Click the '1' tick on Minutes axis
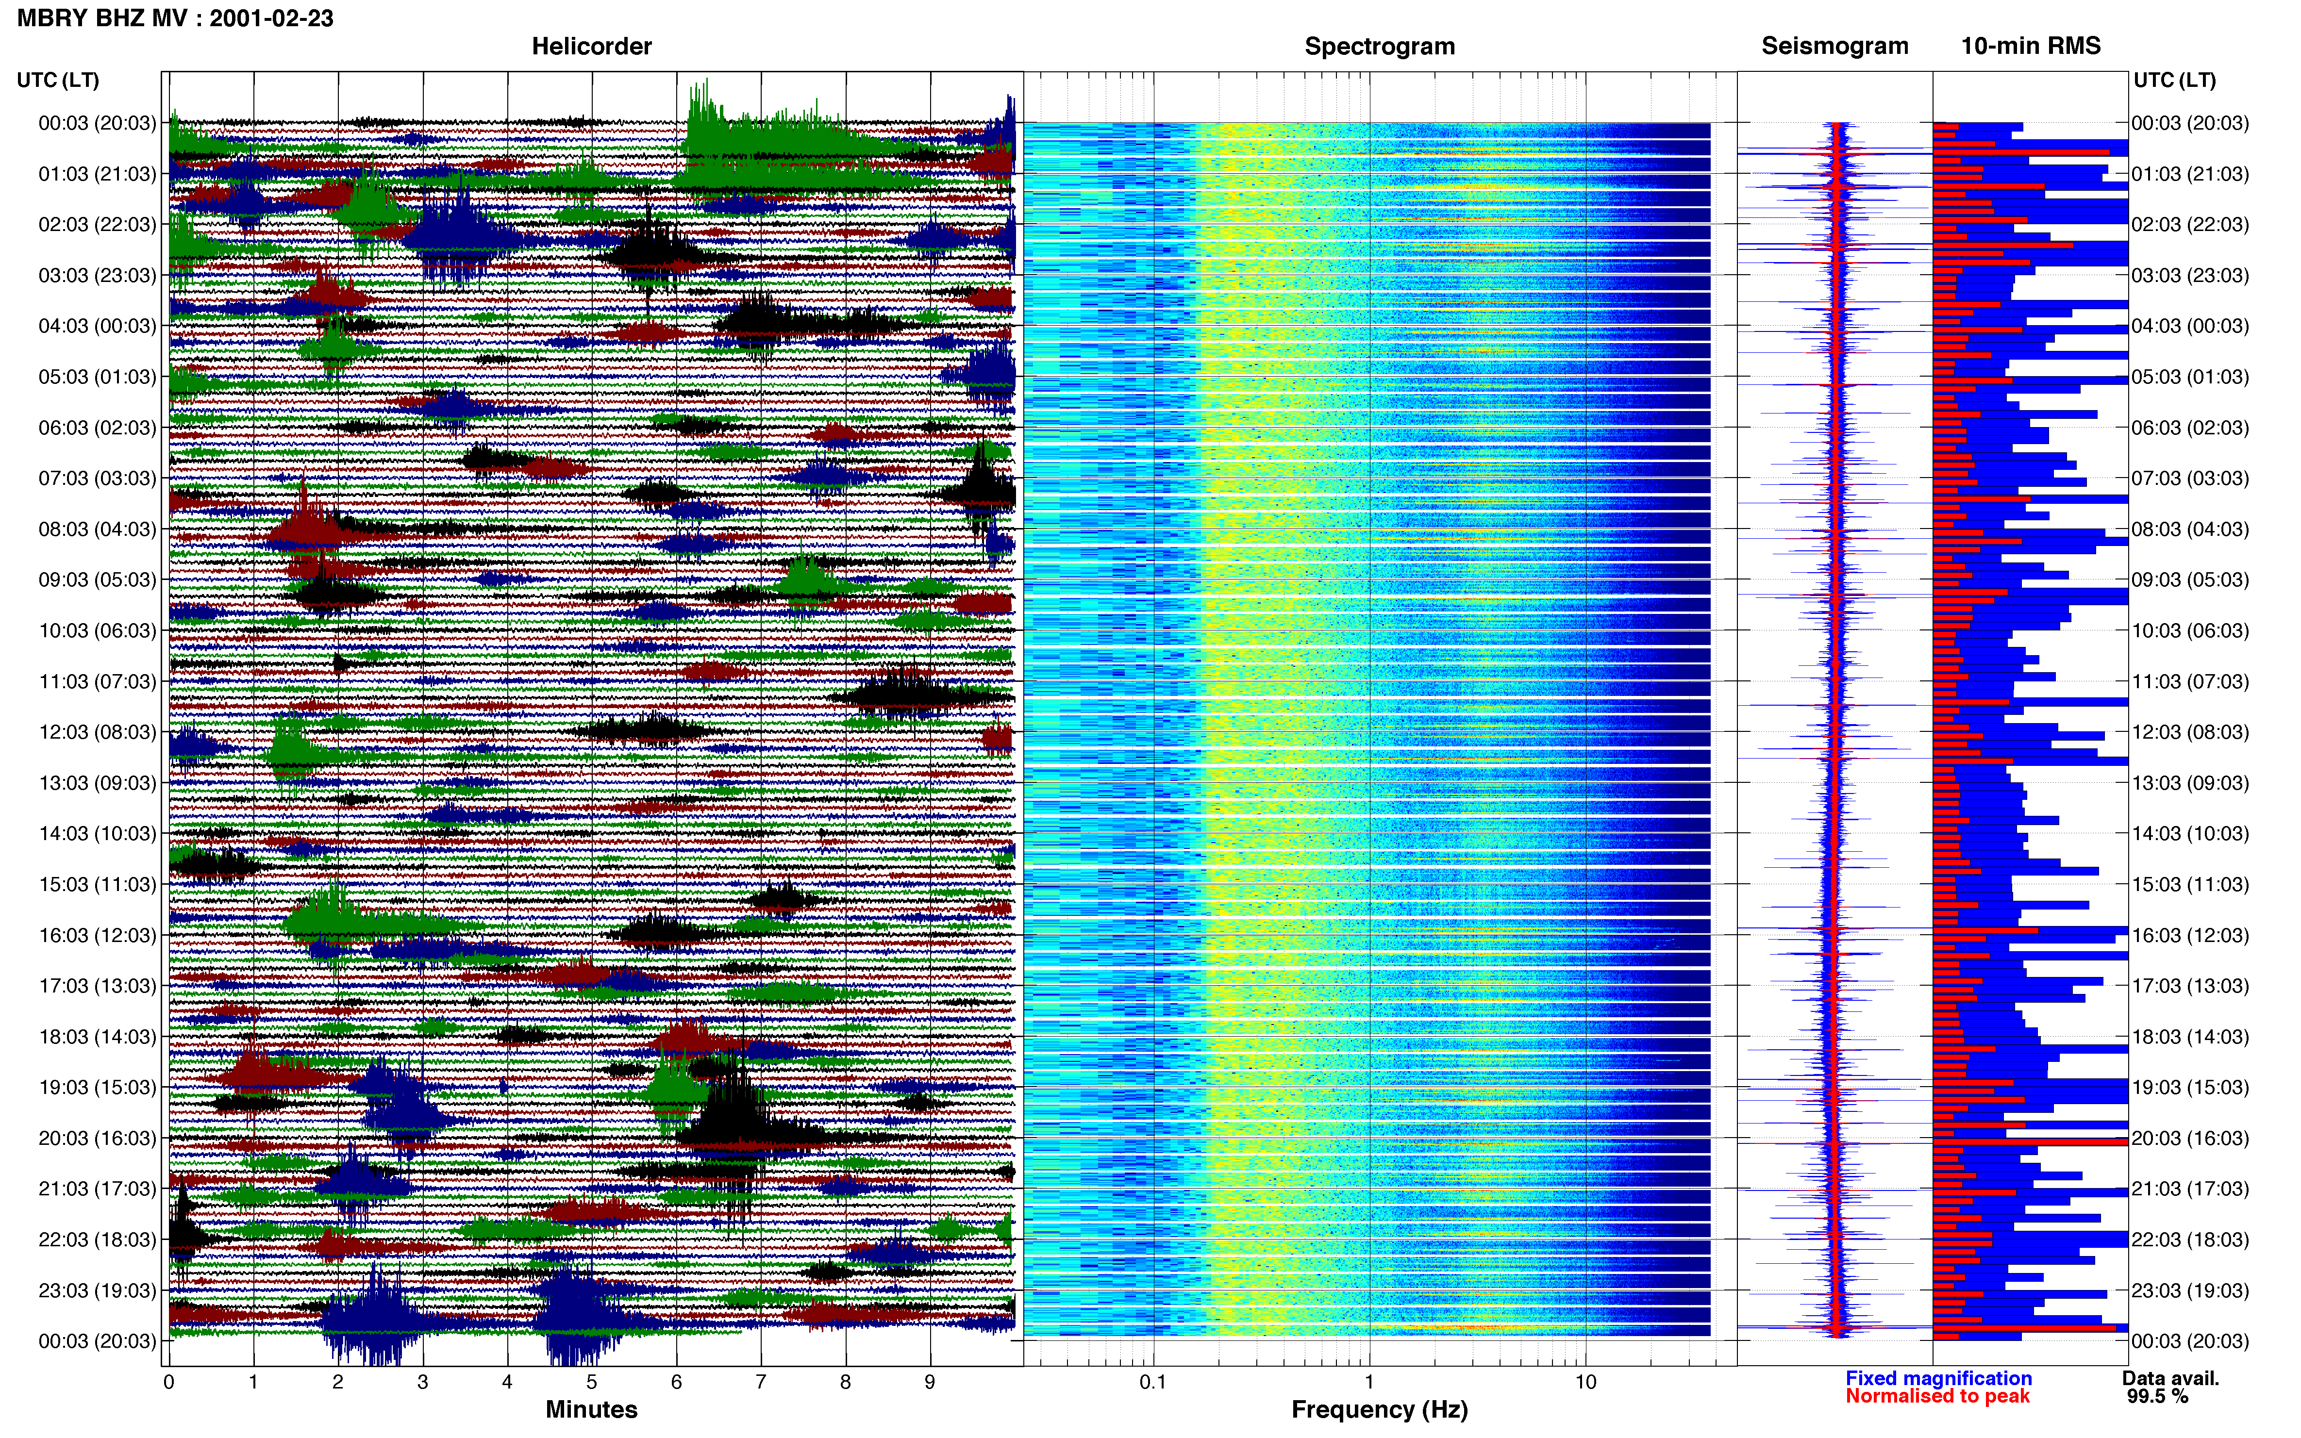The image size is (2301, 1438). click(253, 1383)
